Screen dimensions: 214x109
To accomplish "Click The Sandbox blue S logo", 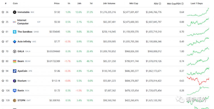I will tap(15, 32).
